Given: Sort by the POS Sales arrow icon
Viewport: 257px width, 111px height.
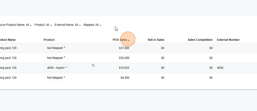Looking at the screenshot, I should 128,40.
